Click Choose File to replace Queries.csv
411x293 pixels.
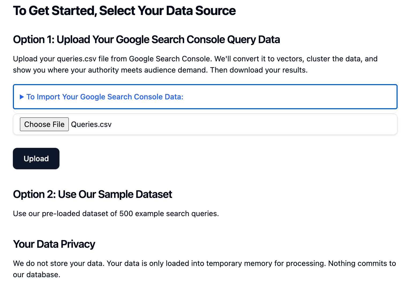[44, 124]
